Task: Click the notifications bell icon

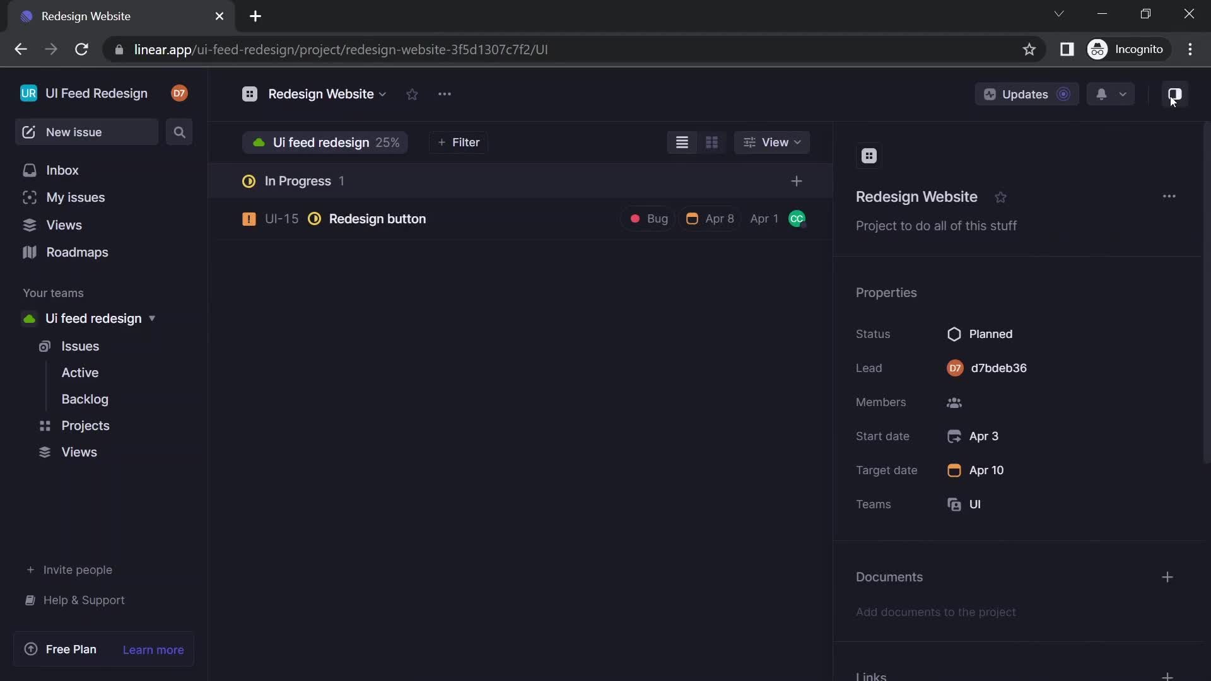Action: point(1101,94)
